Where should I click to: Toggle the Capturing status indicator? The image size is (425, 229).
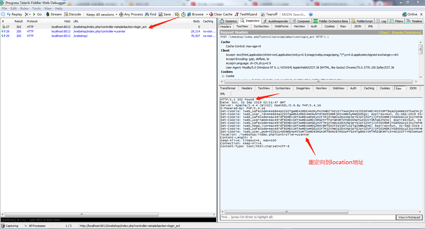point(10,226)
